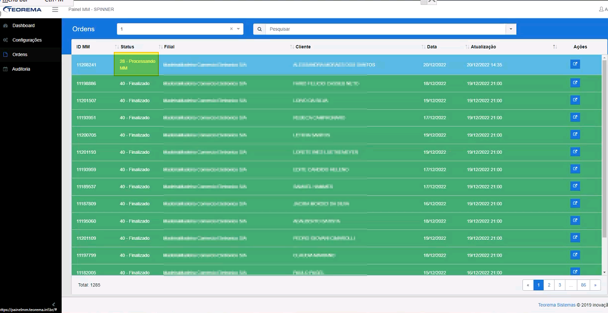Go to page 2
Image resolution: width=608 pixels, height=313 pixels.
pyautogui.click(x=549, y=285)
